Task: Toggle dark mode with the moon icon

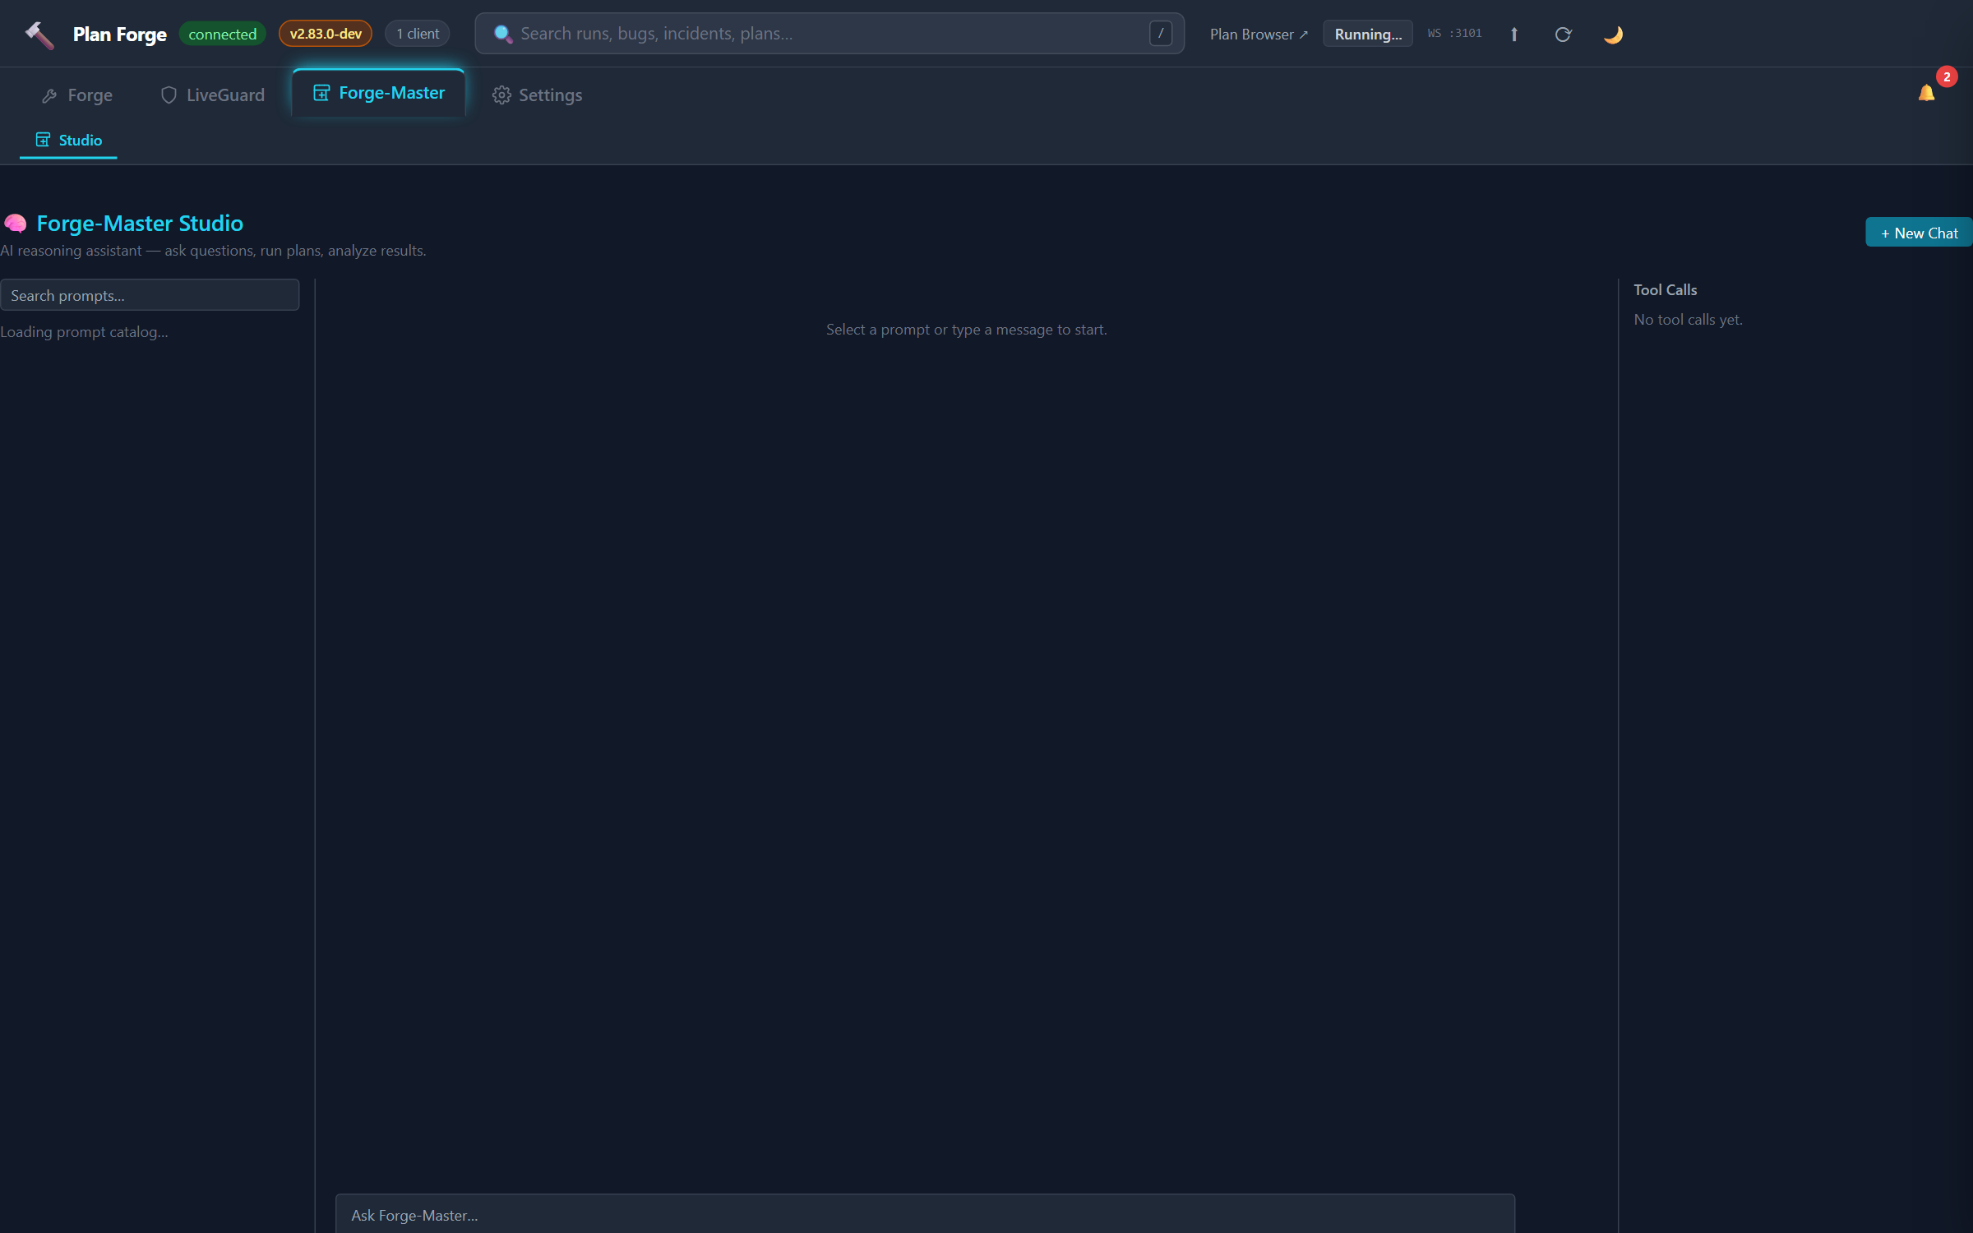Action: pos(1613,35)
